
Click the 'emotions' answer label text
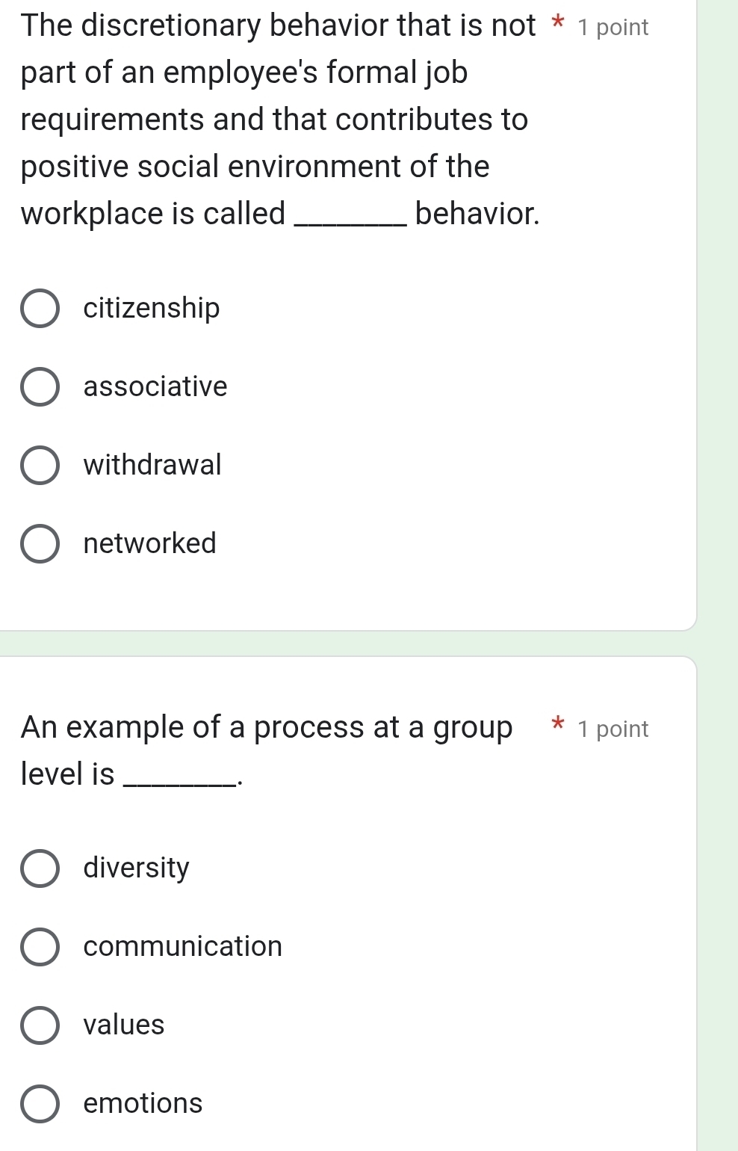point(143,1103)
